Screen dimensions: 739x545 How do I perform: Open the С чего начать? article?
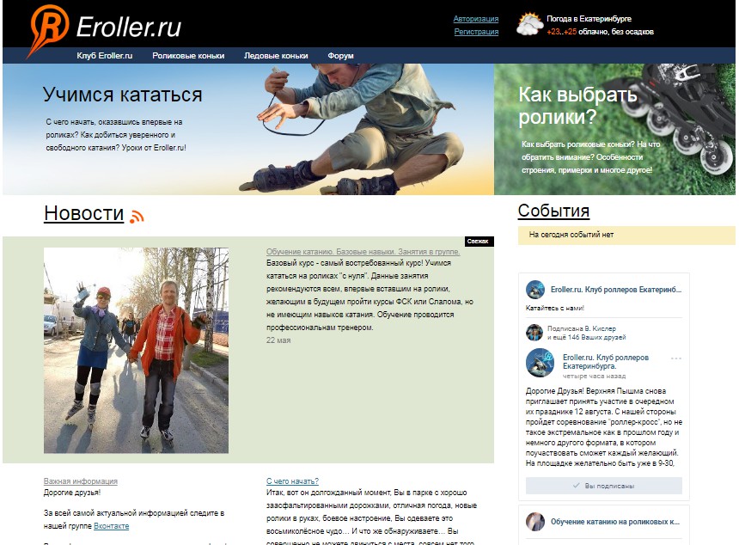click(x=292, y=481)
